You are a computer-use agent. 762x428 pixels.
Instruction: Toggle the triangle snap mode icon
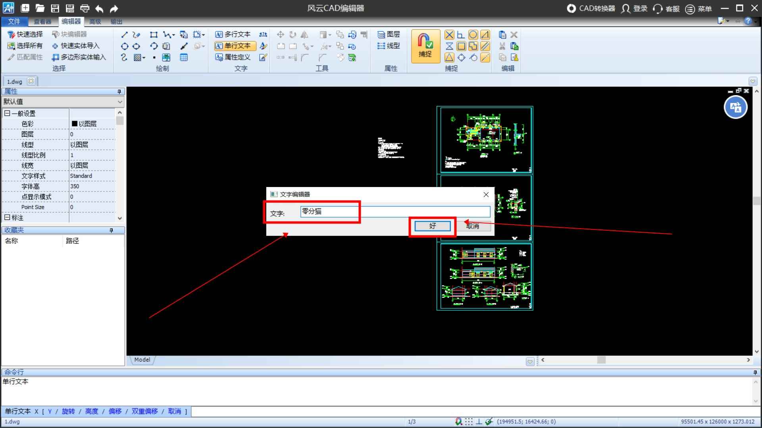click(449, 58)
